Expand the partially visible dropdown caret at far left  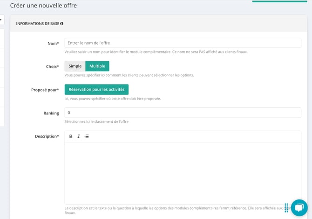click(1, 20)
